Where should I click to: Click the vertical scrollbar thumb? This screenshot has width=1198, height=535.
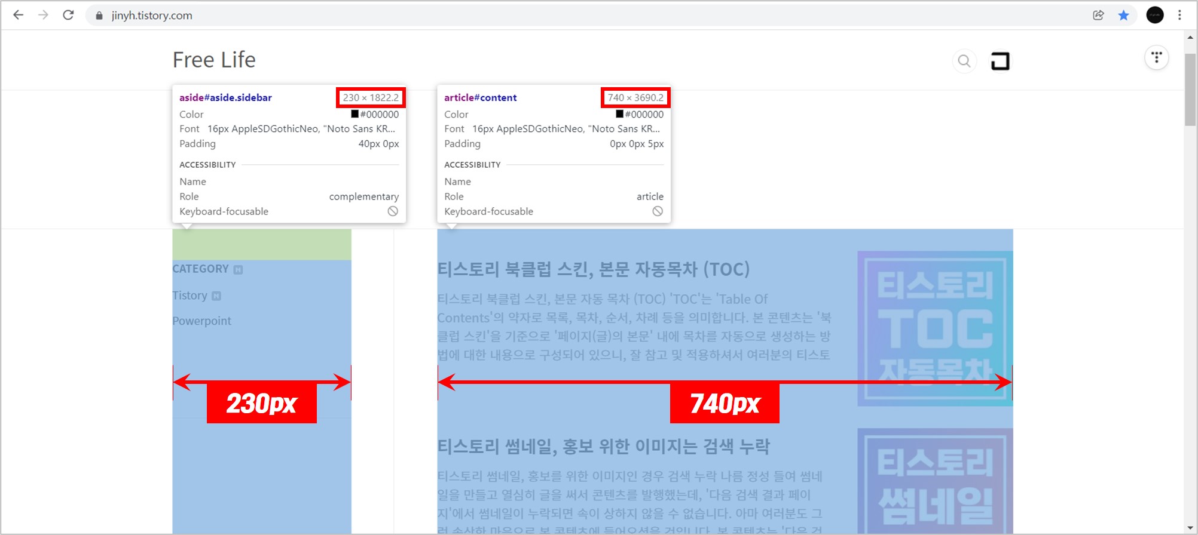tap(1190, 90)
